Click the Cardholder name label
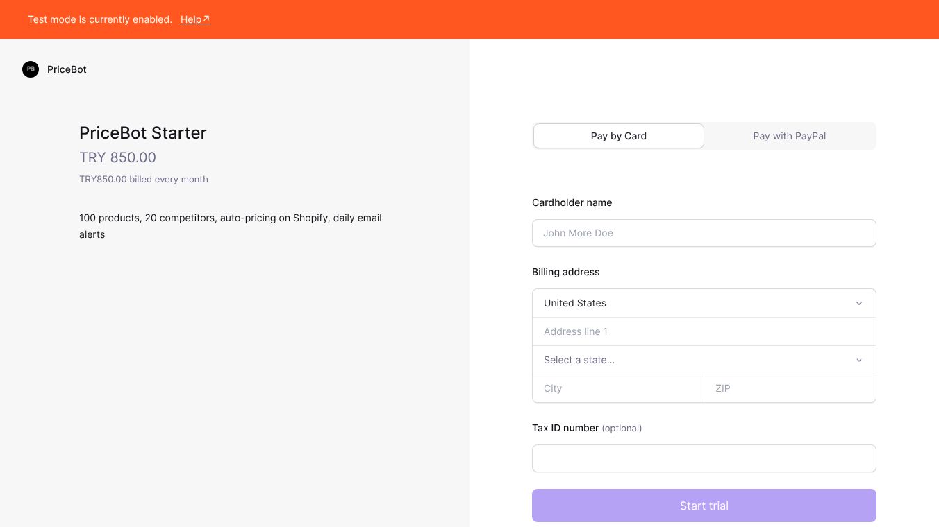 tap(572, 202)
